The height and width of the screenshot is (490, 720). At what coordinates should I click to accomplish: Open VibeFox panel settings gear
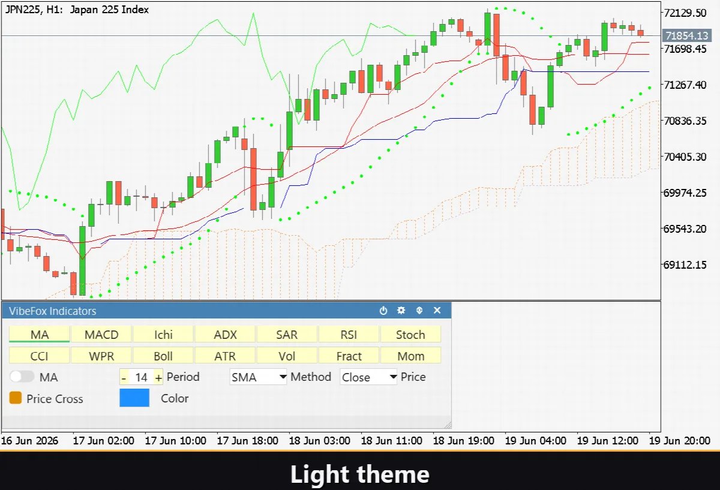click(x=401, y=311)
